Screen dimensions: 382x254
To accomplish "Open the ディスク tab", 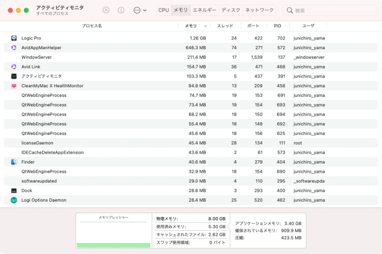I will [230, 10].
